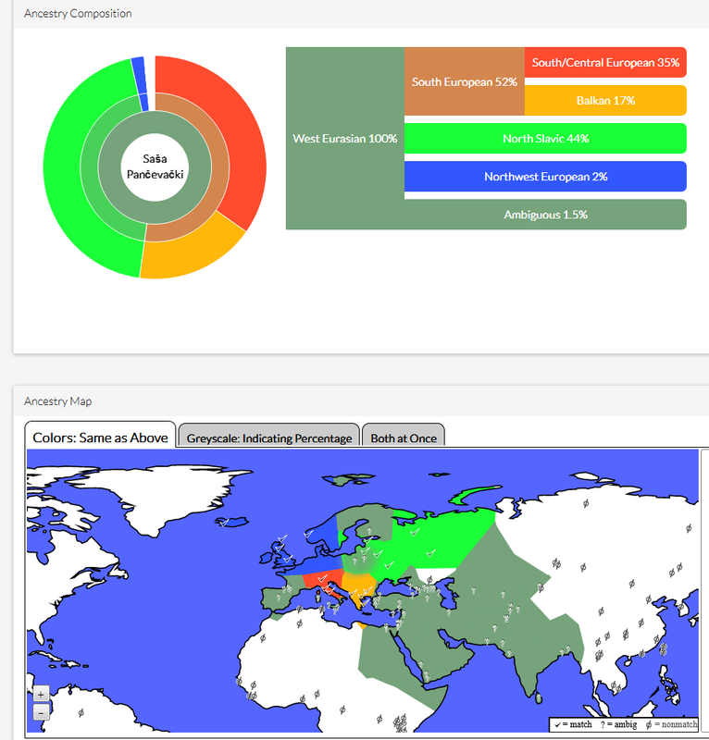The width and height of the screenshot is (709, 740).
Task: Click the Arabian Peninsula on the map
Action: pos(435,654)
